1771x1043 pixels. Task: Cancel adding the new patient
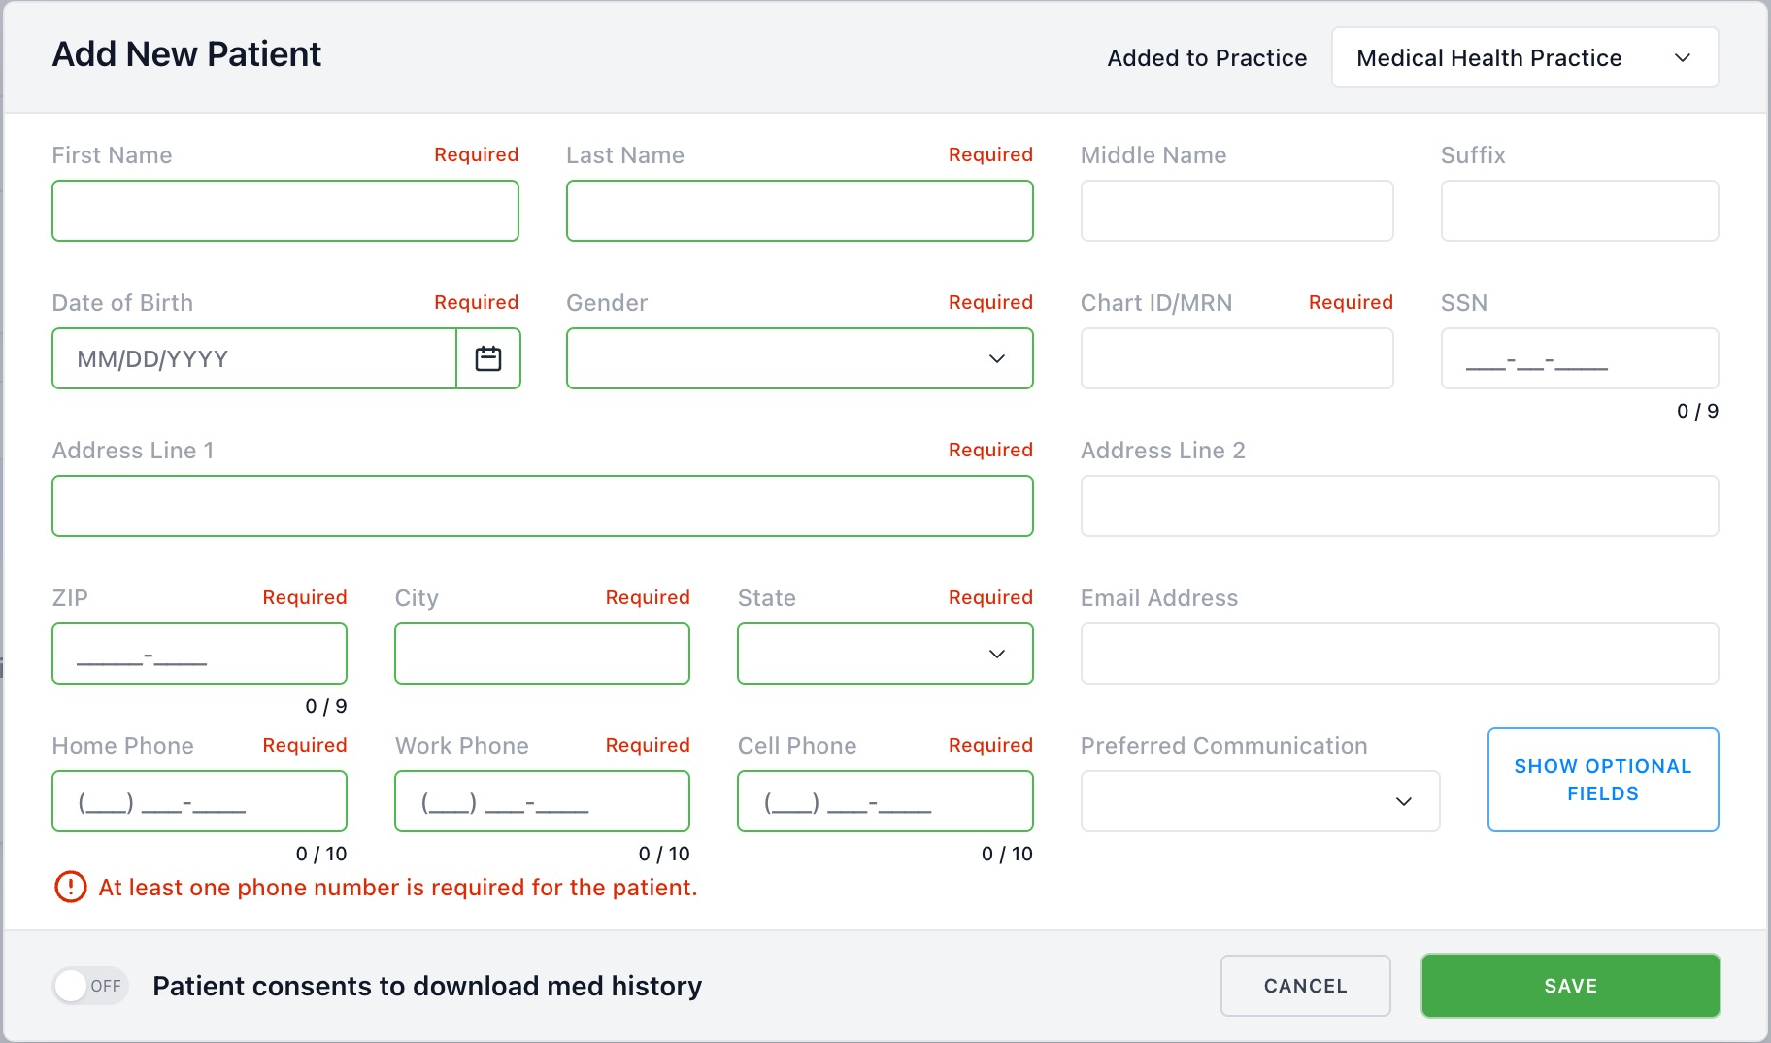click(x=1305, y=986)
